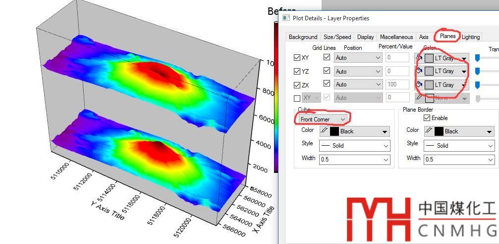
Task: Click the pencil icon in Cube Color selector
Action: (324, 131)
